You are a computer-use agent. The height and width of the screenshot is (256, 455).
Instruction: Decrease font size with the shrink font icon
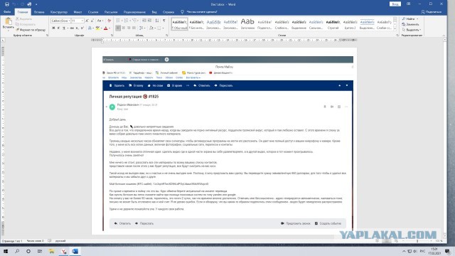point(92,21)
